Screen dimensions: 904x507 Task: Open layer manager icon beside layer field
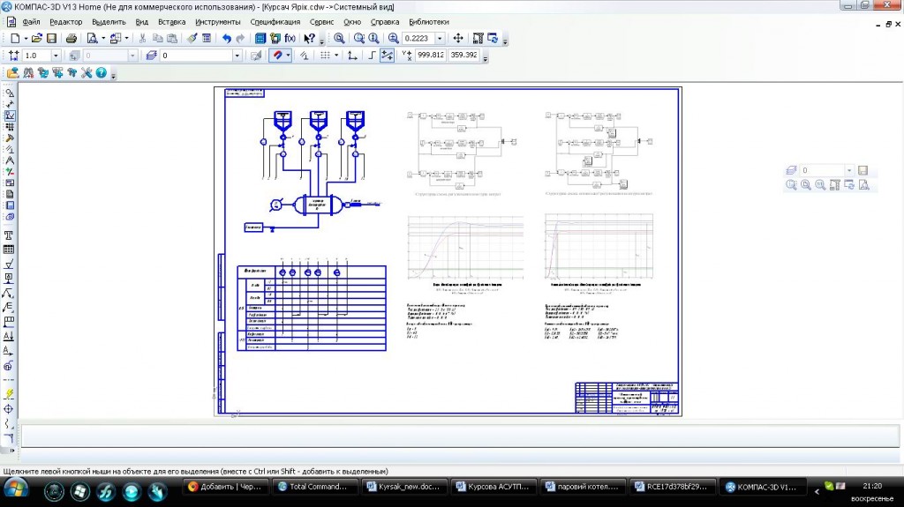151,56
